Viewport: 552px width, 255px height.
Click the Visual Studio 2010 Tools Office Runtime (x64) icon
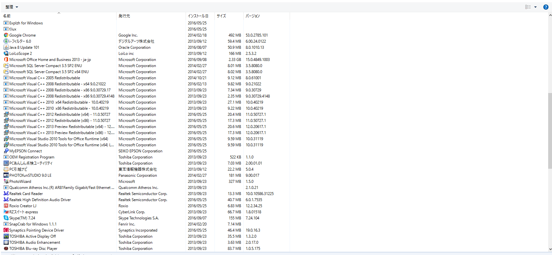[6, 139]
